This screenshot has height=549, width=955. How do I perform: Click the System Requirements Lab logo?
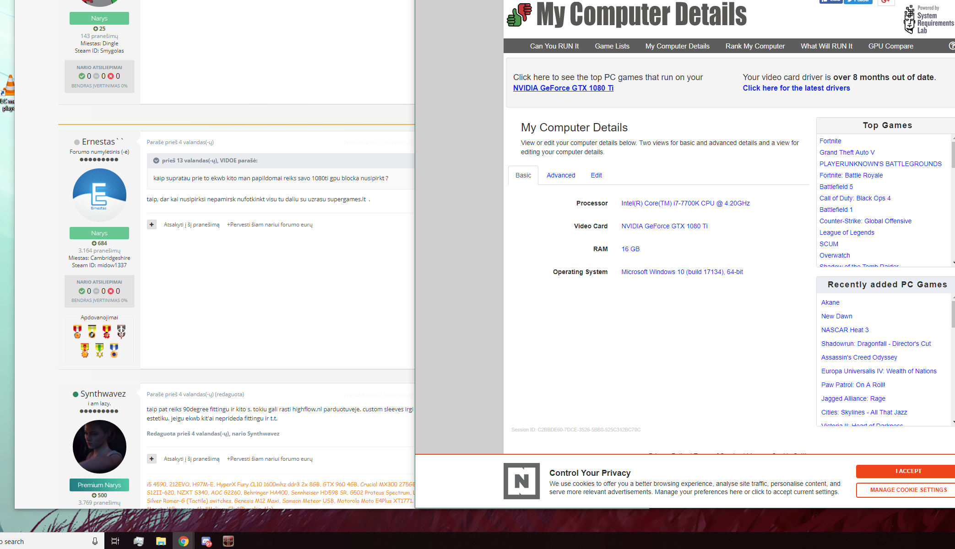click(x=928, y=20)
